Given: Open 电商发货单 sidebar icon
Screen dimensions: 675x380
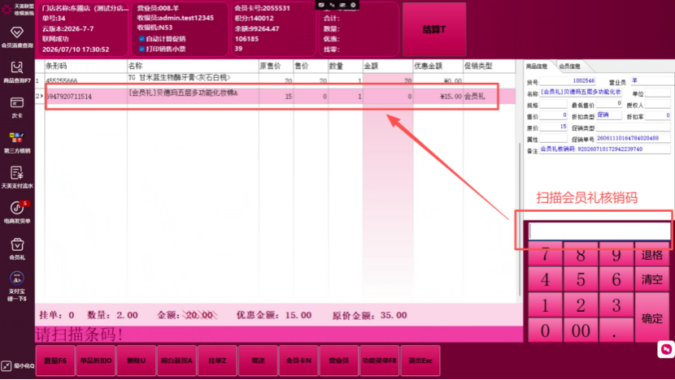Looking at the screenshot, I should pos(17,213).
